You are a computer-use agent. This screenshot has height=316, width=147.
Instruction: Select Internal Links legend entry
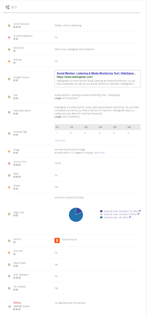(x=116, y=218)
